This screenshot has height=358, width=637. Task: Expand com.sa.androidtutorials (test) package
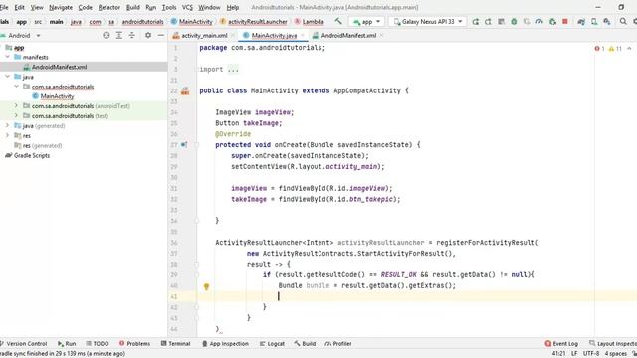16,116
